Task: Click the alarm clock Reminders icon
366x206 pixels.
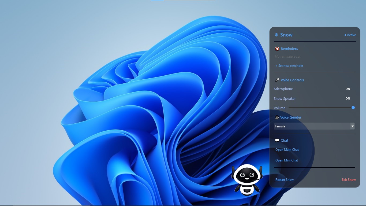Action: [x=277, y=49]
